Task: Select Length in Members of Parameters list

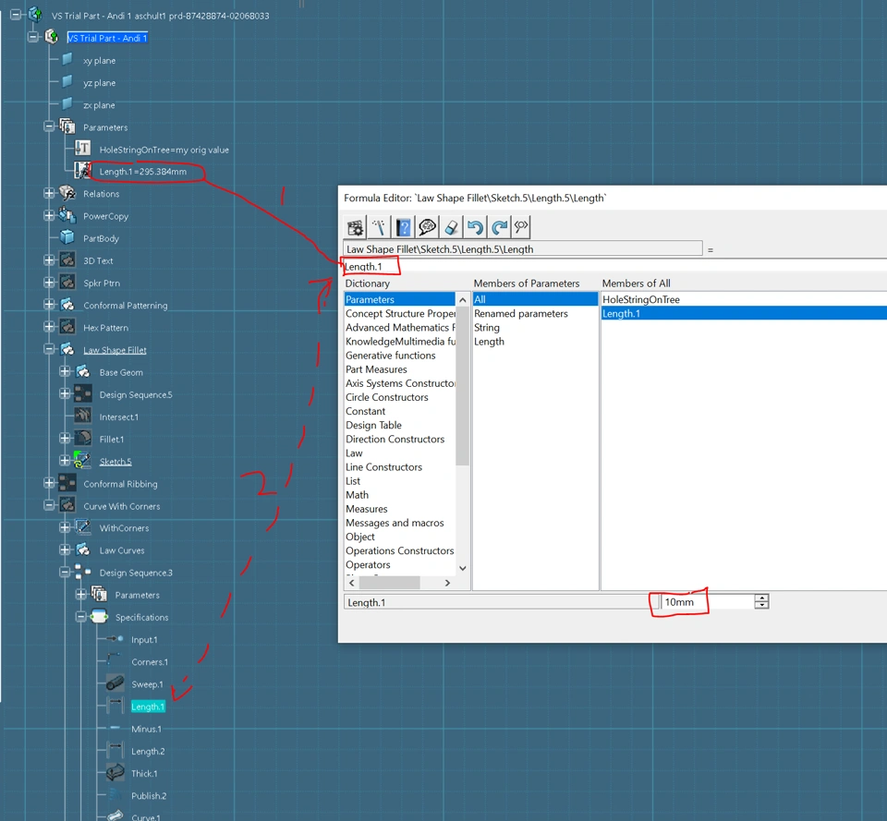Action: point(489,341)
